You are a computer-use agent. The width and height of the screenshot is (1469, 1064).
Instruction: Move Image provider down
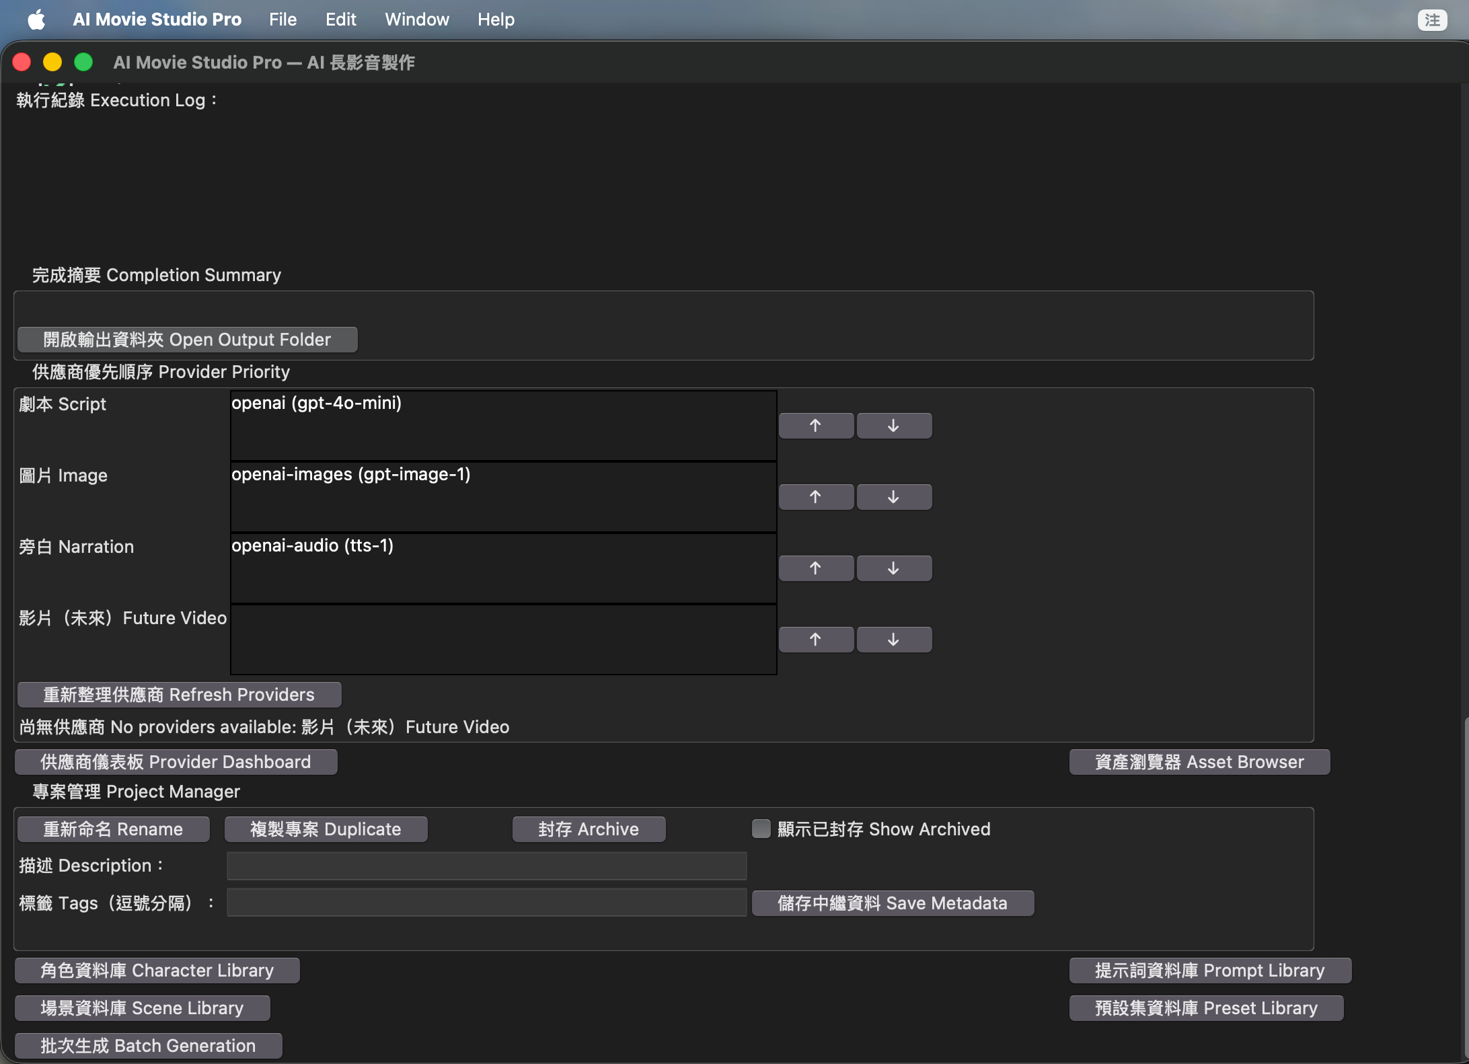(894, 497)
